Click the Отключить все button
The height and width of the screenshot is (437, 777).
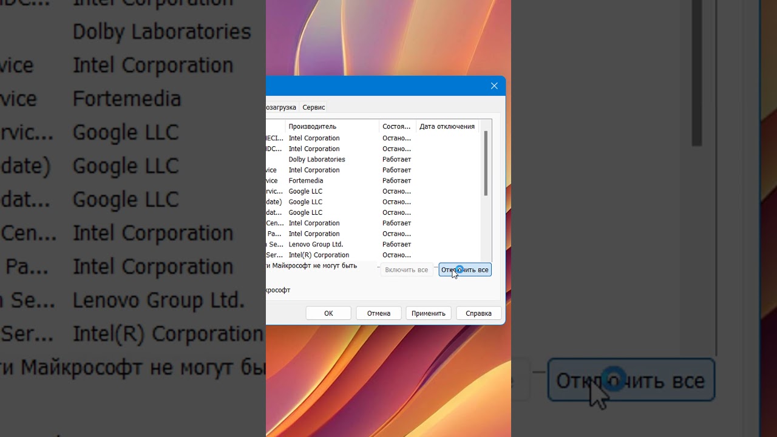(x=465, y=269)
